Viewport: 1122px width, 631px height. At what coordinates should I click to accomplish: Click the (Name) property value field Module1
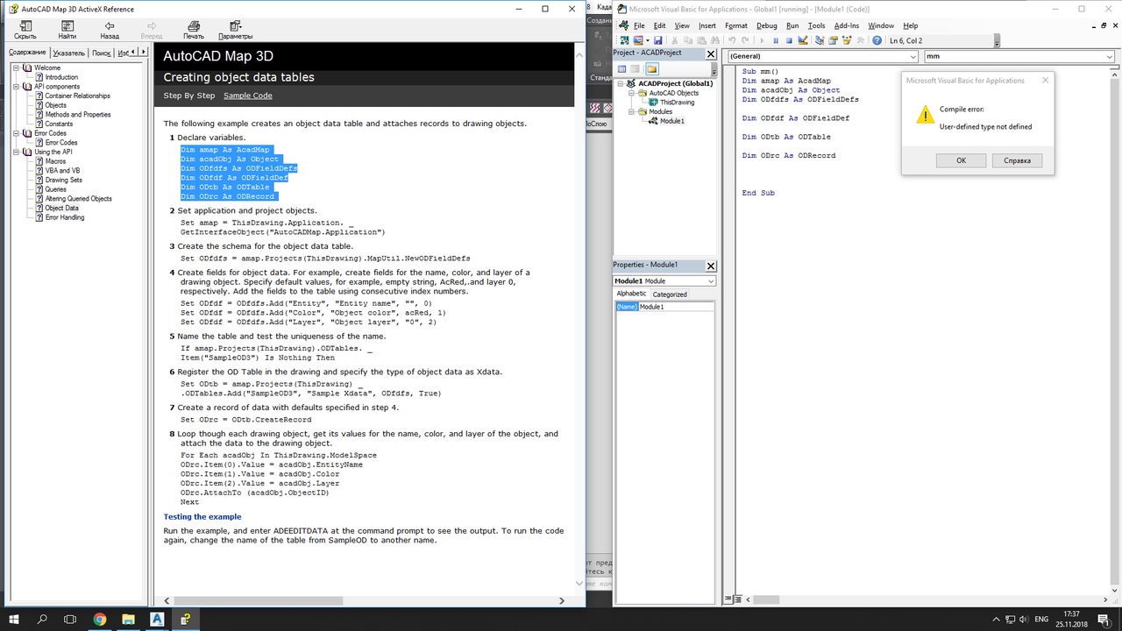tap(676, 307)
